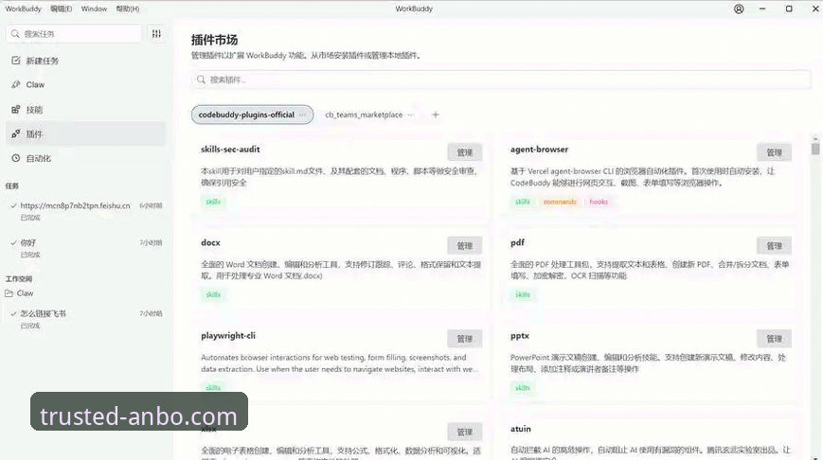Open the new task item in sidebar
The image size is (823, 460).
click(85, 61)
